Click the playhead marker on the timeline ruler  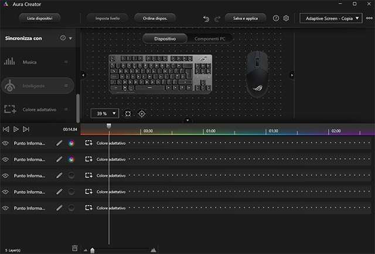coord(109,126)
